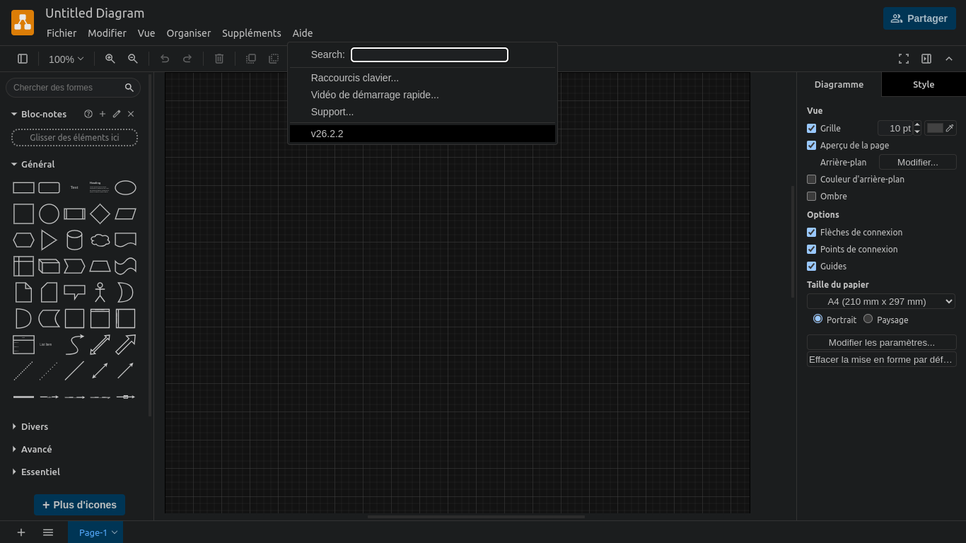Toggle the Guides checkbox

tap(812, 266)
